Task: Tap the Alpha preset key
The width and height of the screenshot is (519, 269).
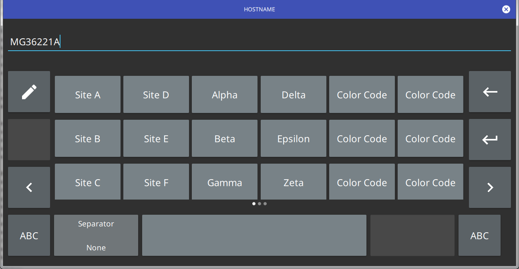Action: pyautogui.click(x=225, y=95)
